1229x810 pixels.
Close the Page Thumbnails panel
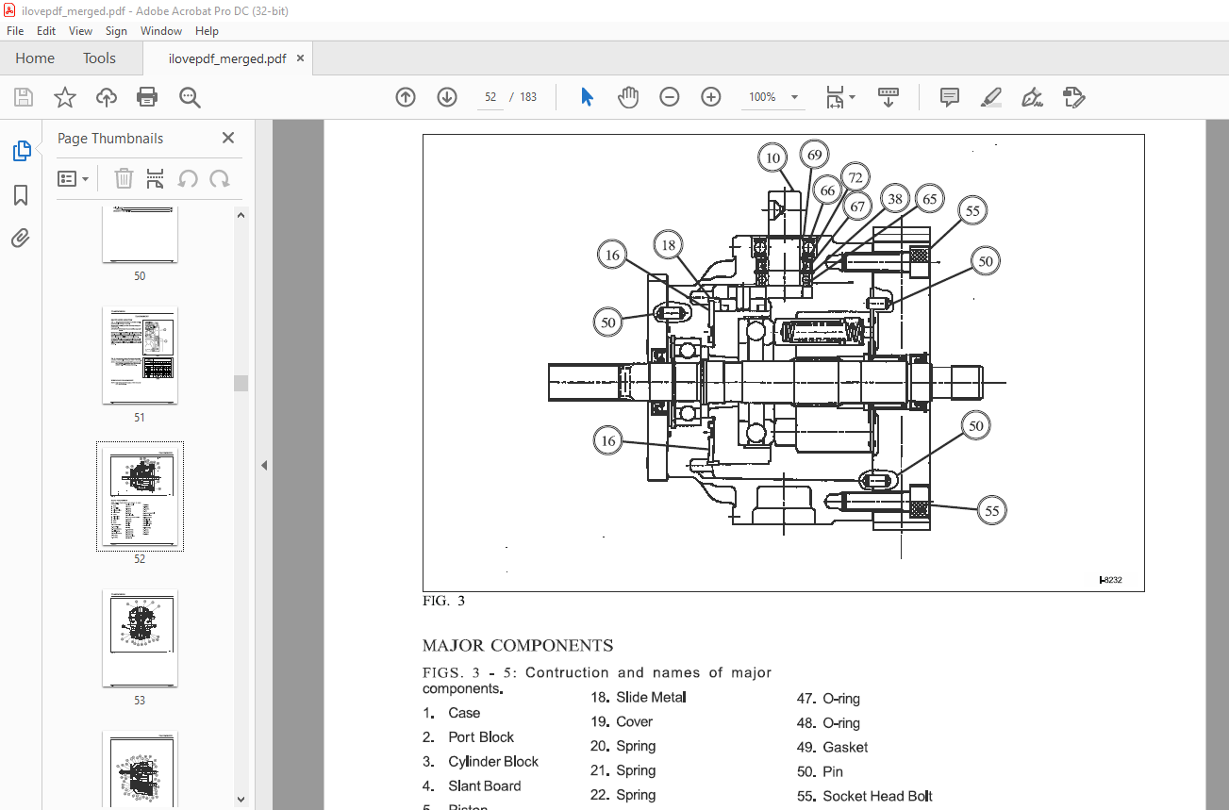coord(227,138)
